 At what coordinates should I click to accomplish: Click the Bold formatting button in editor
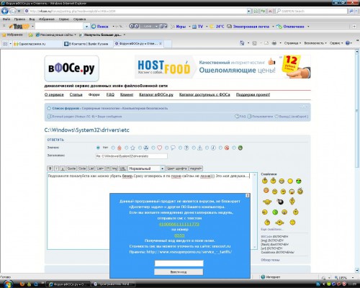point(50,168)
